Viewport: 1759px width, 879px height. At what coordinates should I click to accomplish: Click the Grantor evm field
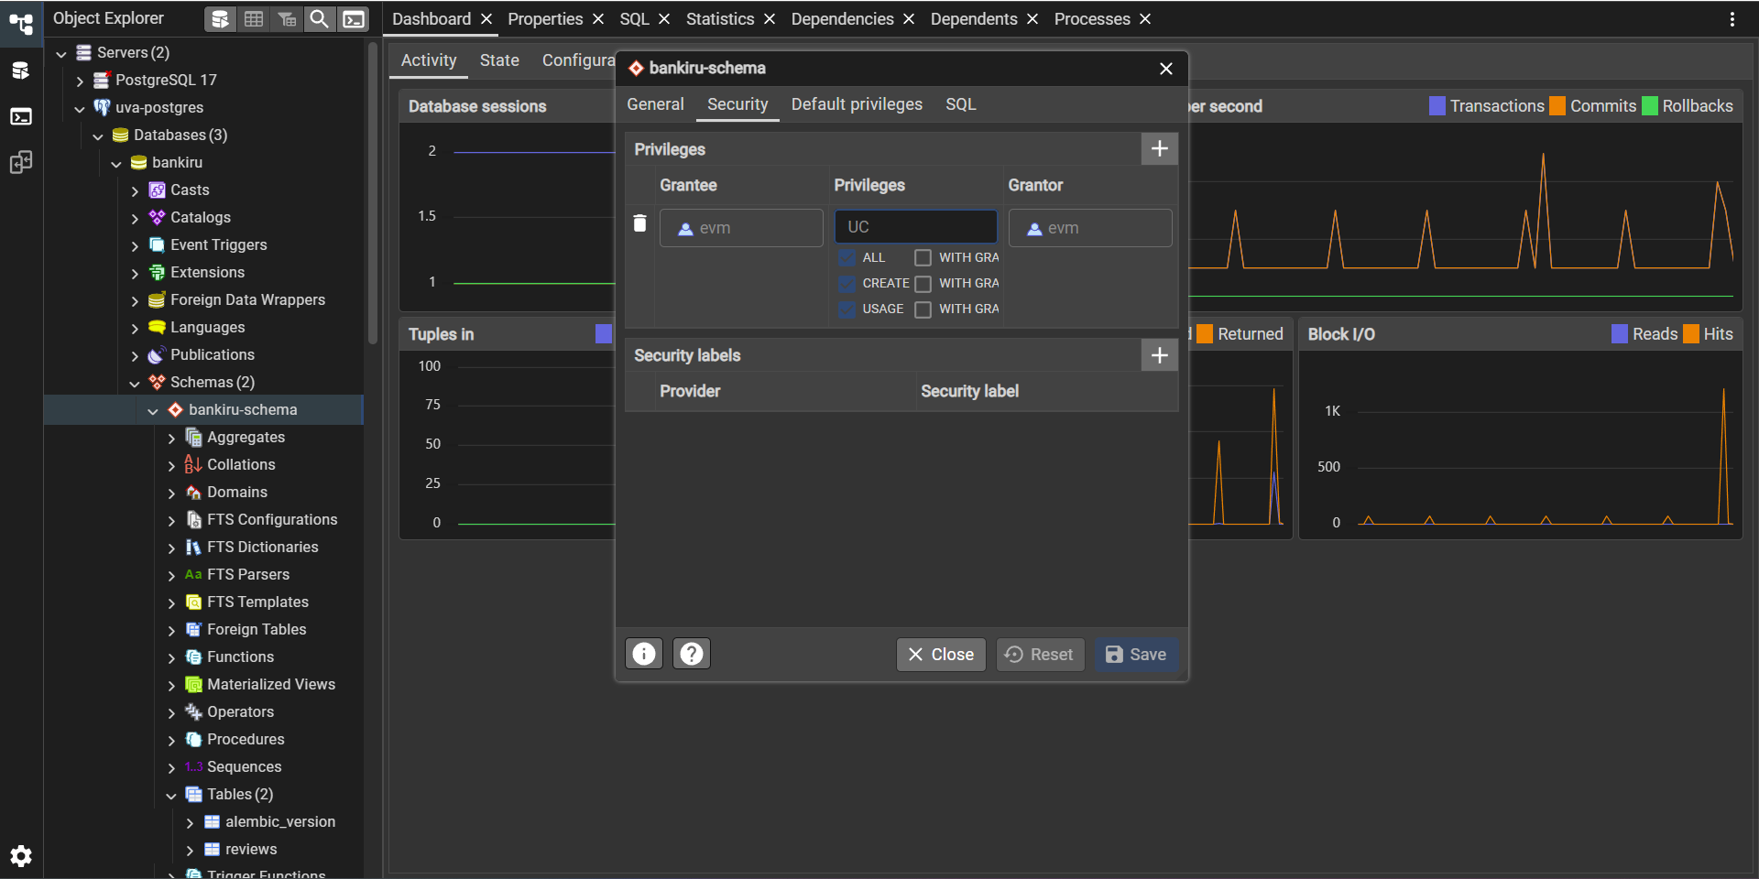(x=1089, y=228)
